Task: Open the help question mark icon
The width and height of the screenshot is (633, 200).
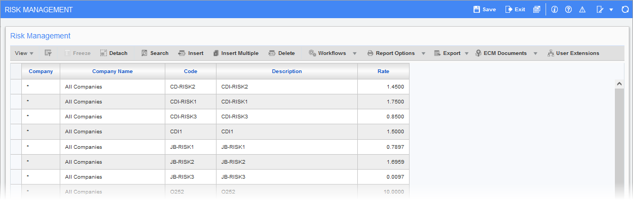Action: coord(568,9)
